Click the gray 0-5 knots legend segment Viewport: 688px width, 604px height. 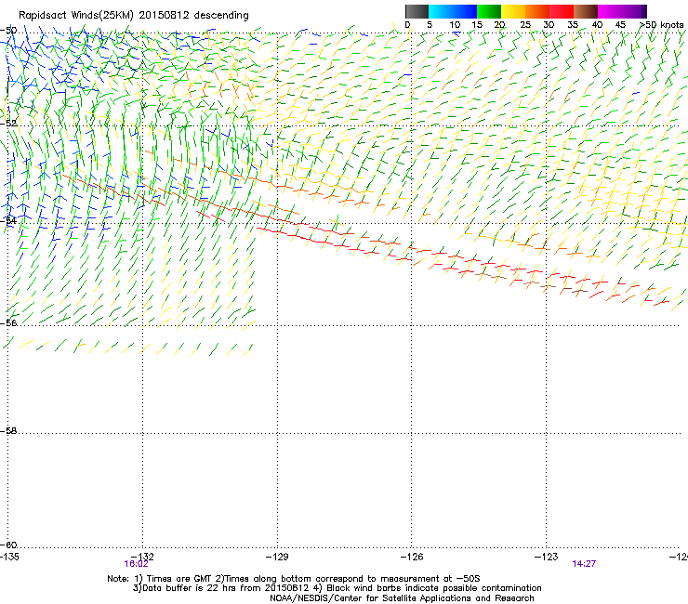point(417,11)
